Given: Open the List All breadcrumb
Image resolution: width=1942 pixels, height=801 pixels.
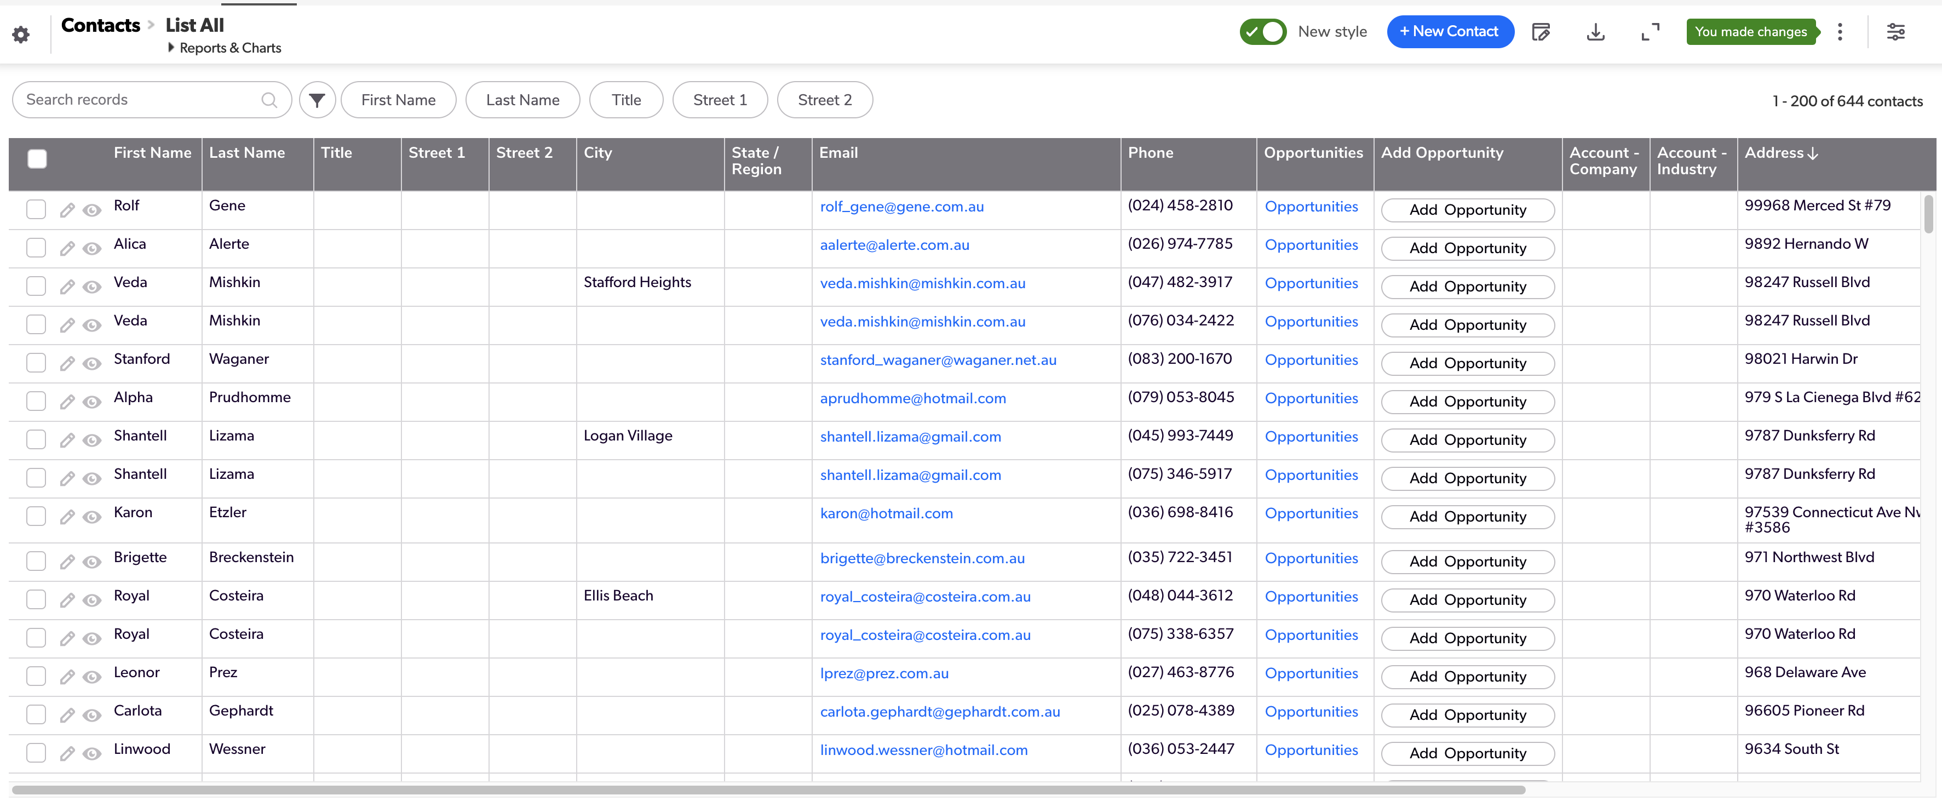Looking at the screenshot, I should click(x=194, y=26).
